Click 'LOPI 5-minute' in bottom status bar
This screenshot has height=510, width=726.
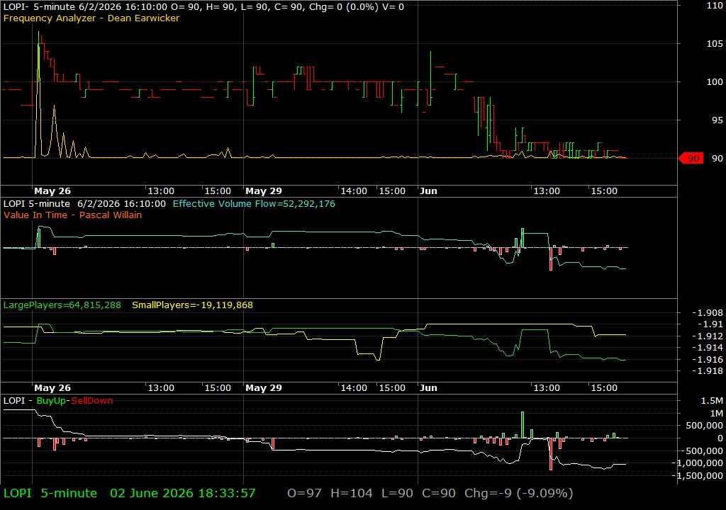tap(50, 493)
